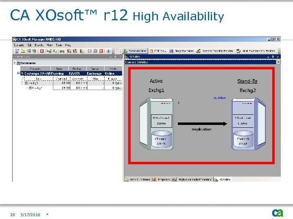Open the Help menu
293x219 pixels.
click(68, 45)
